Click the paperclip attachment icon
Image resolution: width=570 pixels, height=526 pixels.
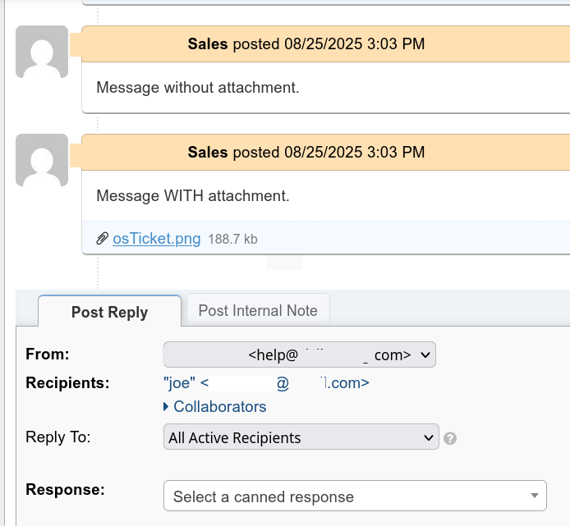click(102, 239)
